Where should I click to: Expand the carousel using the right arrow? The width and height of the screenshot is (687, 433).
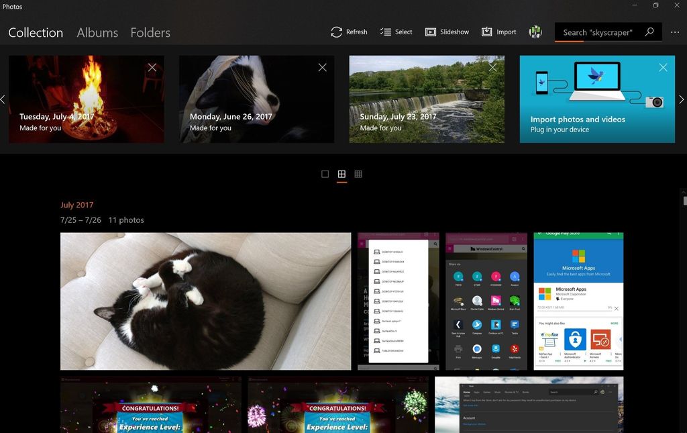coord(681,99)
